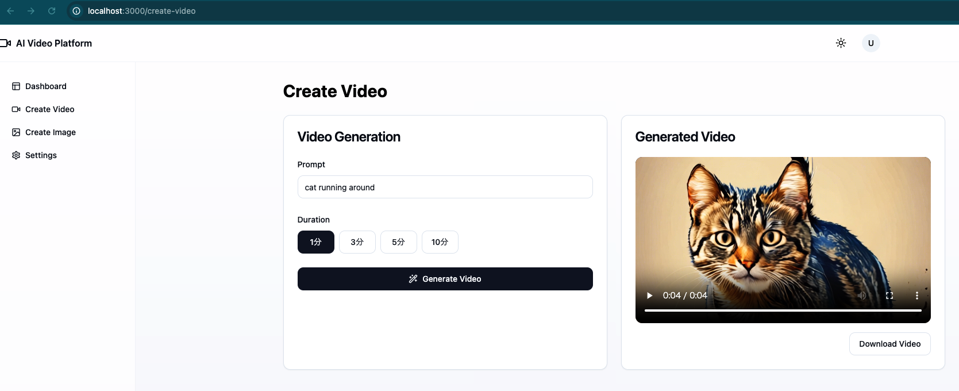Click the Duration label
Screen dimensions: 959x391
(x=314, y=220)
